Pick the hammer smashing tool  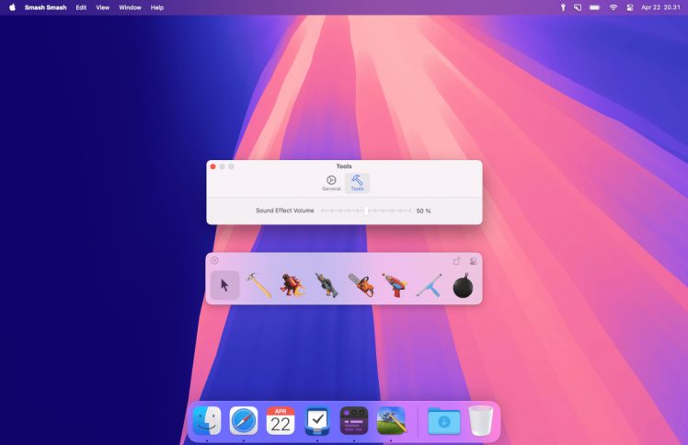tap(258, 285)
